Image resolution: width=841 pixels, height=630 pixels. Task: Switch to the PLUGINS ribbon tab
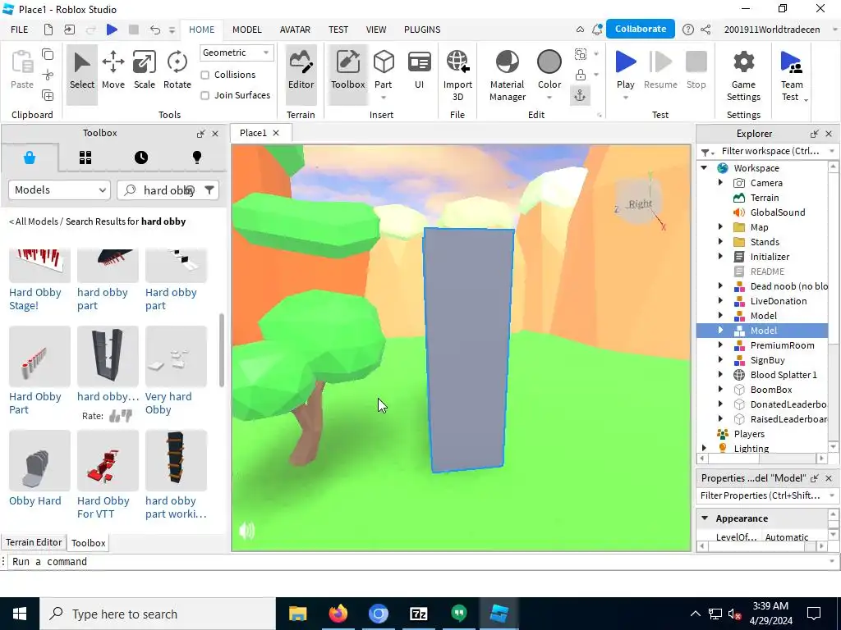click(422, 30)
